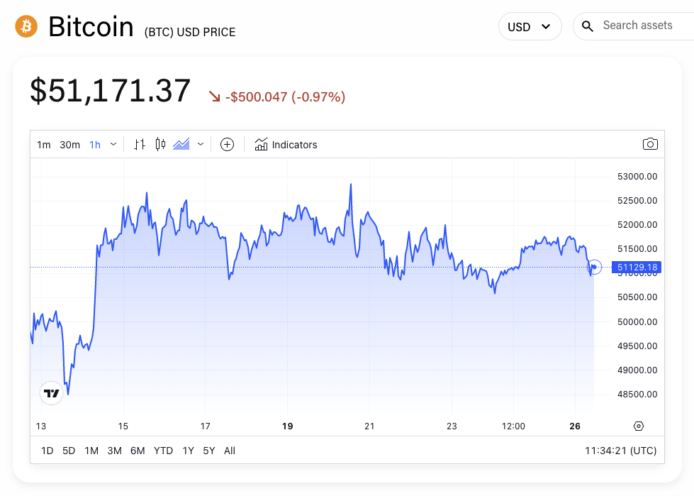Click the TradingView logo on the chart
The image size is (694, 496).
click(x=50, y=392)
